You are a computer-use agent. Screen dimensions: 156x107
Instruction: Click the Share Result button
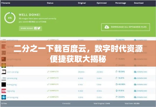coord(30,28)
